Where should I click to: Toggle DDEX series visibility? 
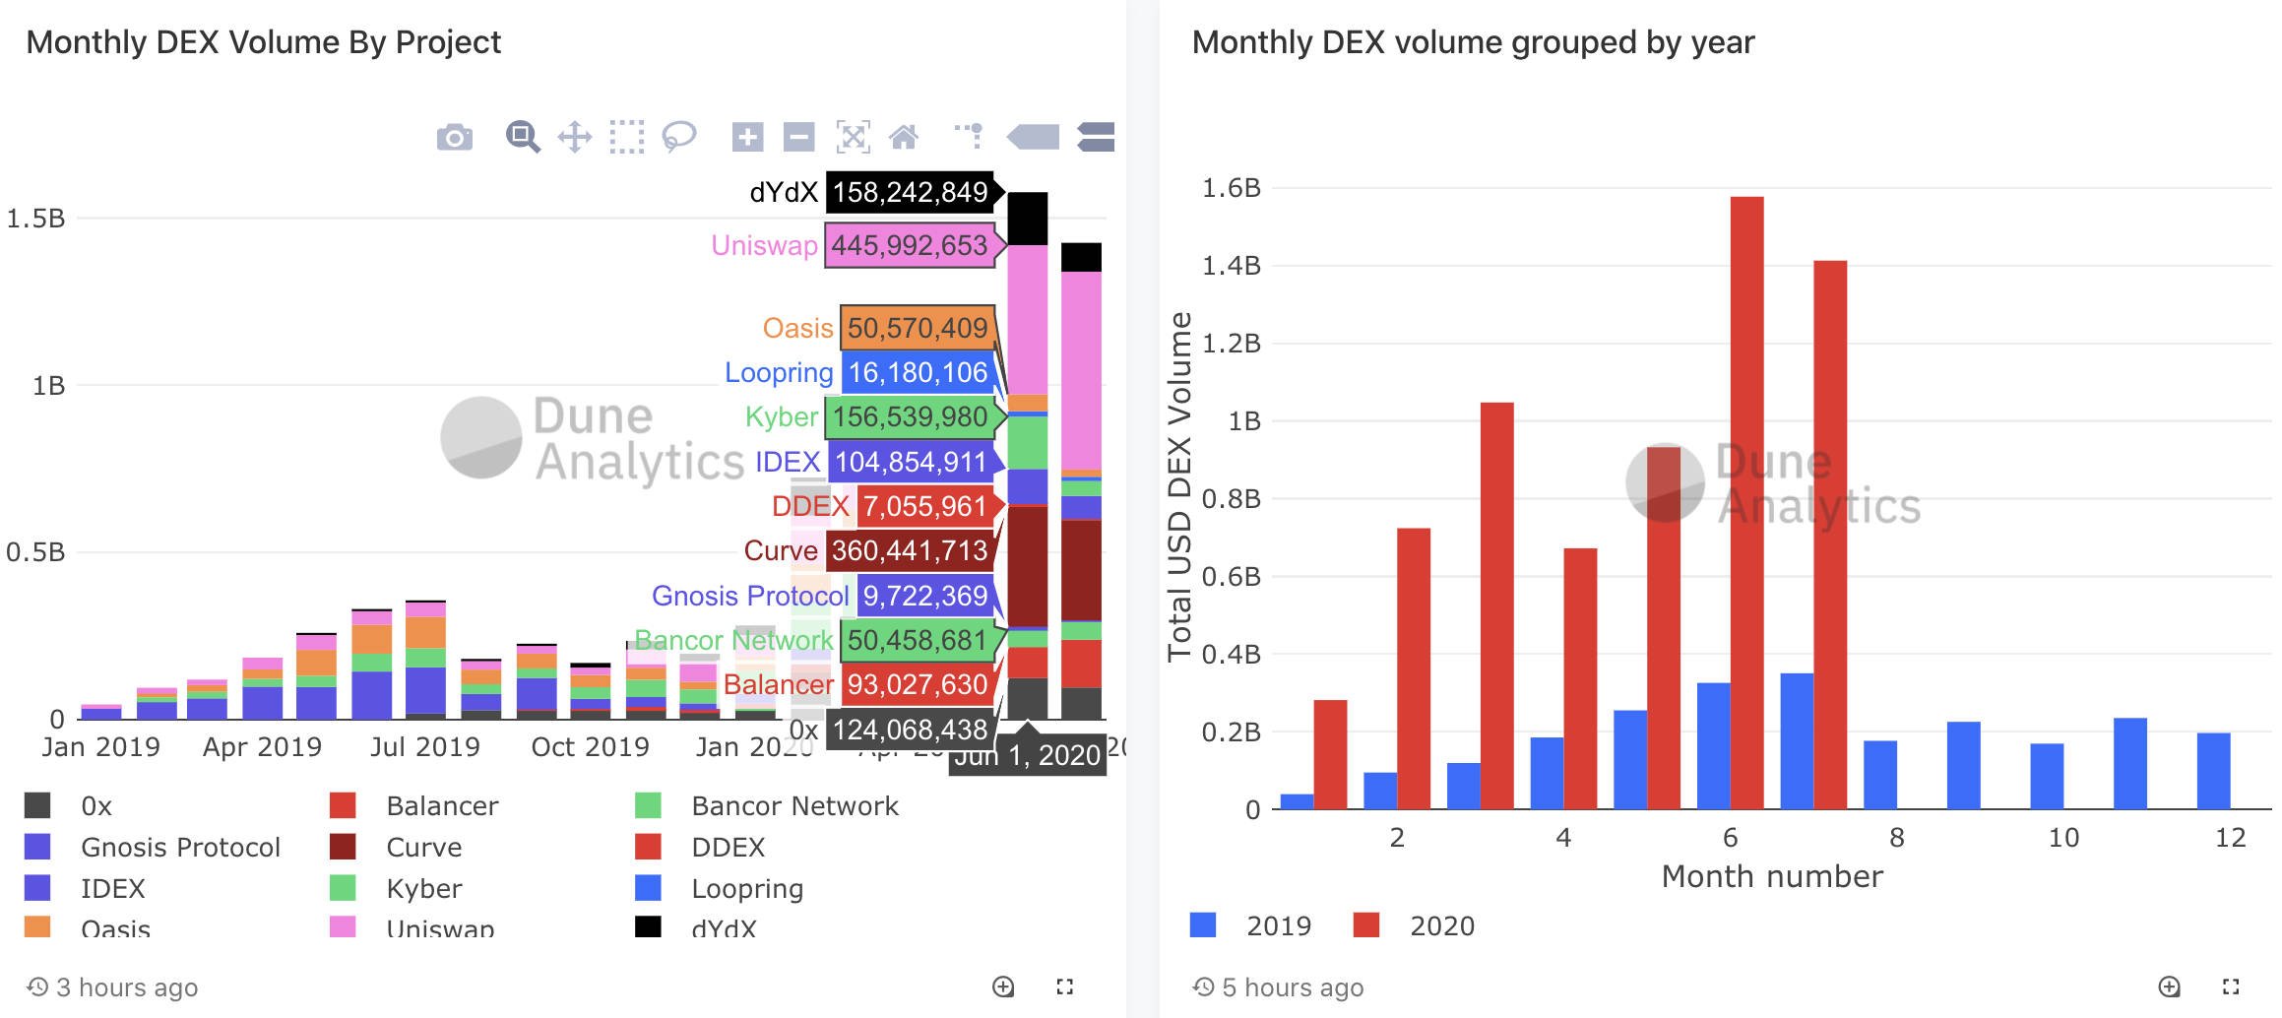[x=700, y=847]
